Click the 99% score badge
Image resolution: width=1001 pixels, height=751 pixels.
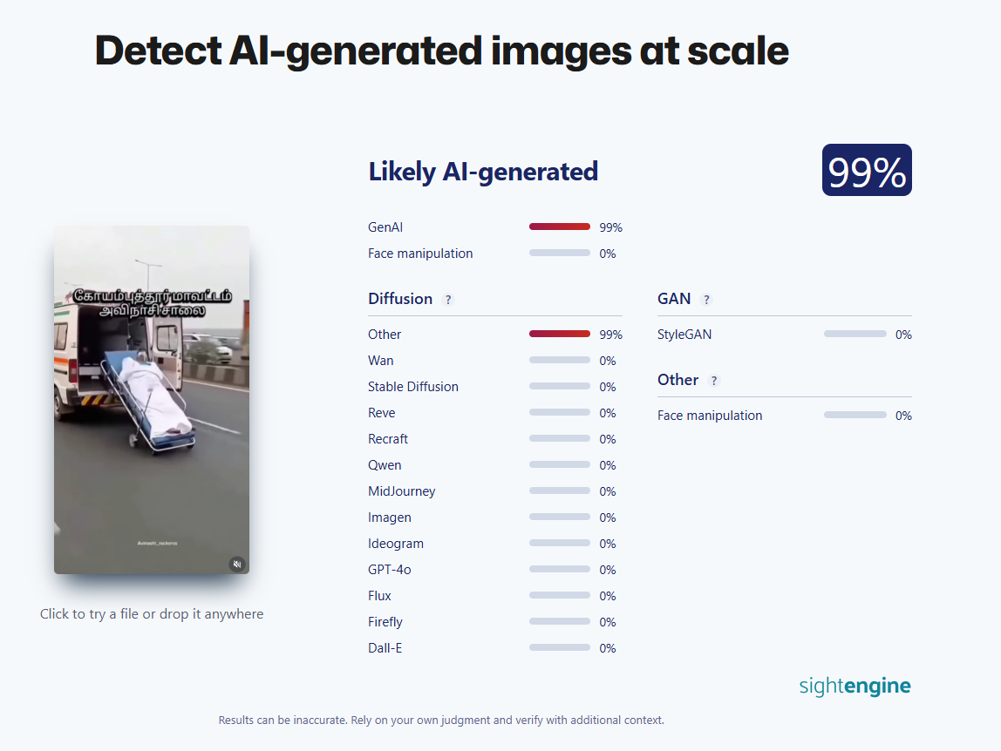pos(867,171)
